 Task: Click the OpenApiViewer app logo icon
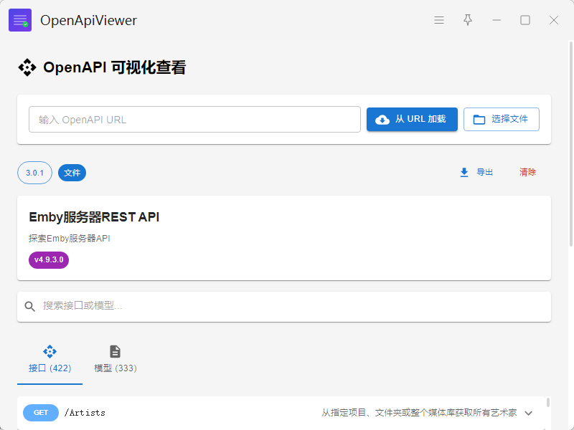tap(20, 20)
